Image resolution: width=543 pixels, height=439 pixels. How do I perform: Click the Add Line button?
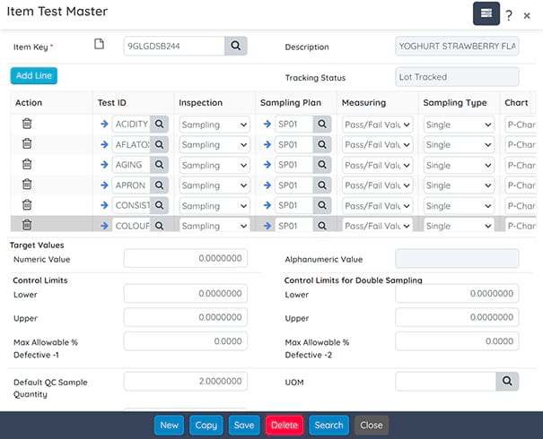click(34, 76)
